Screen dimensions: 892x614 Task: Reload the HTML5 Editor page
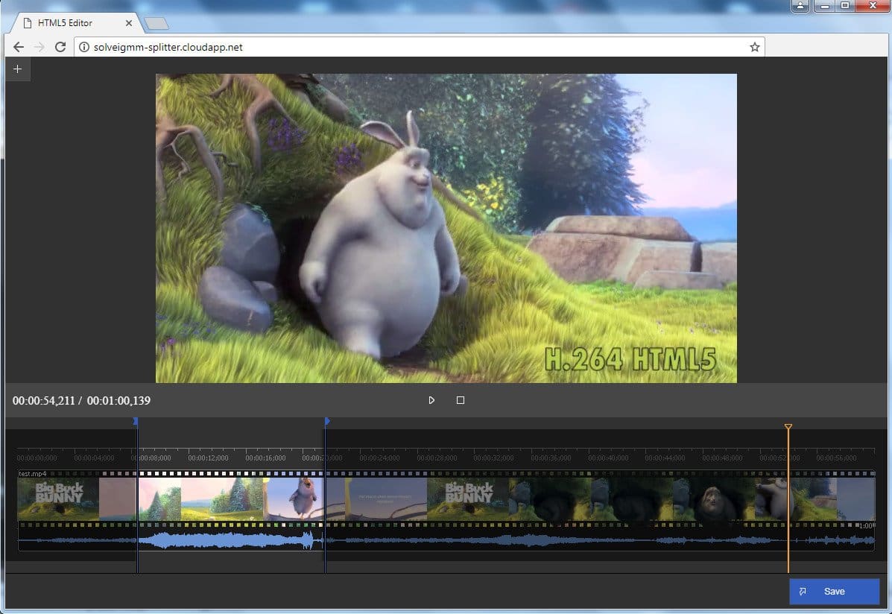61,46
